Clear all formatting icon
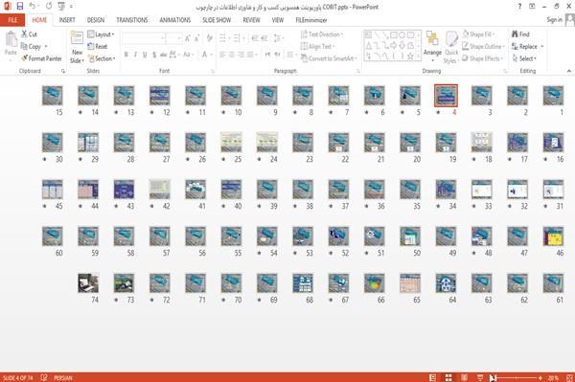 pyautogui.click(x=209, y=38)
